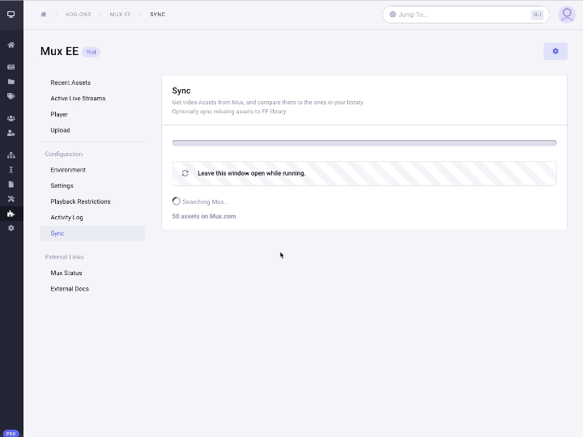Open the Files folder icon in sidebar
Image resolution: width=583 pixels, height=437 pixels.
coord(11,82)
